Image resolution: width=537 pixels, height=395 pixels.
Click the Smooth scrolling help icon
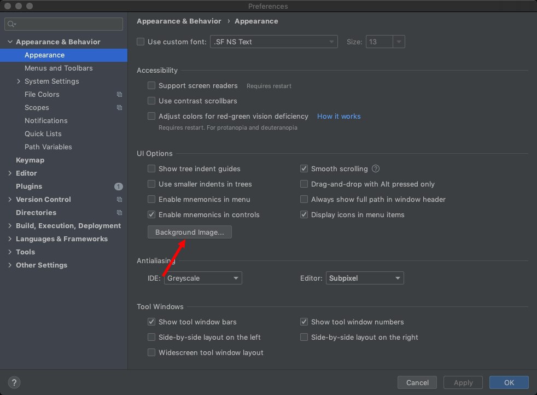376,169
